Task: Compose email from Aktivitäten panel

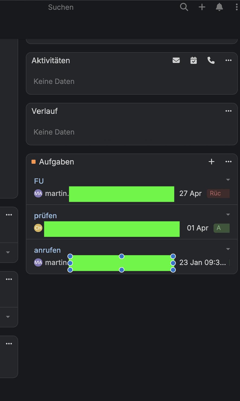Action: 176,60
